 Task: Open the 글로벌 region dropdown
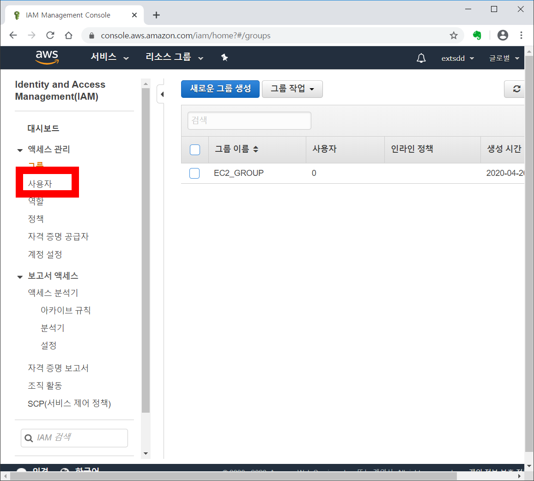[504, 58]
